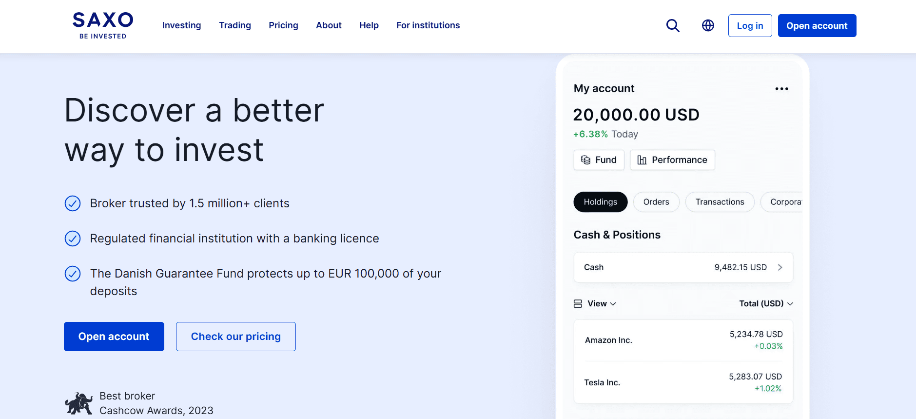Open the Total (USD) dropdown
Screen dimensions: 916x419
click(766, 304)
